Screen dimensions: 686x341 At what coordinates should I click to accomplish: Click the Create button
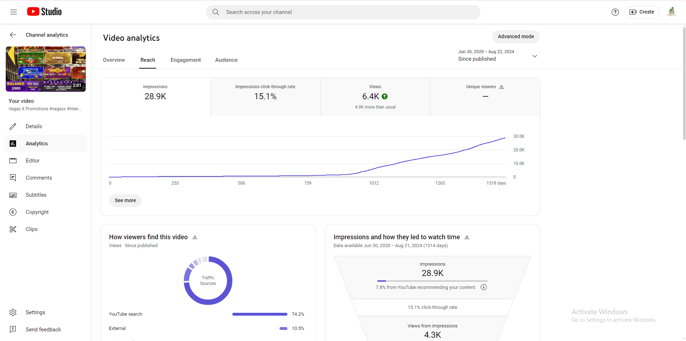642,12
